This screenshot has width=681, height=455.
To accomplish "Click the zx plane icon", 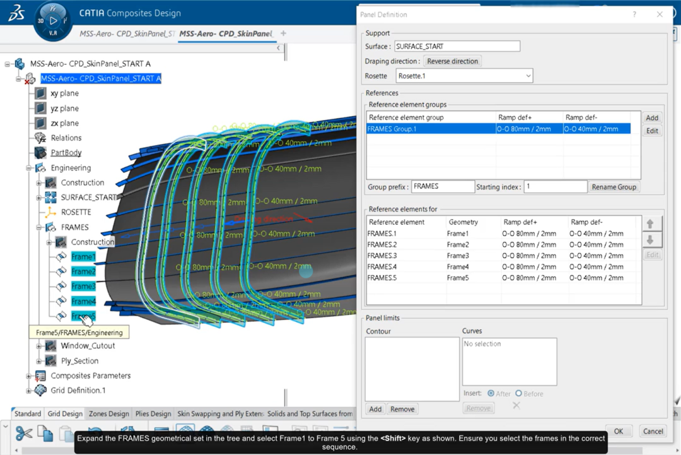I will (x=40, y=123).
